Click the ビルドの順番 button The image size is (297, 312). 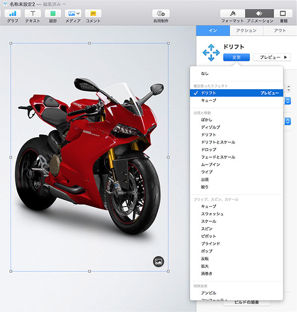[247, 303]
